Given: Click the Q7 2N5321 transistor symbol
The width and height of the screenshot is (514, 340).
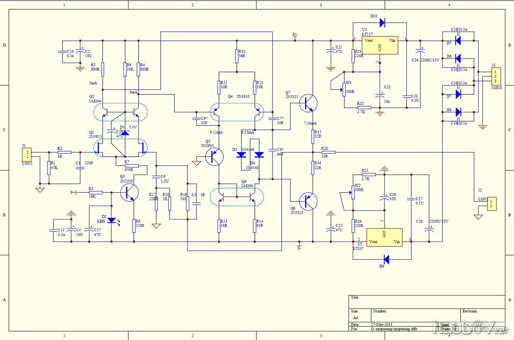Looking at the screenshot, I should 308,103.
